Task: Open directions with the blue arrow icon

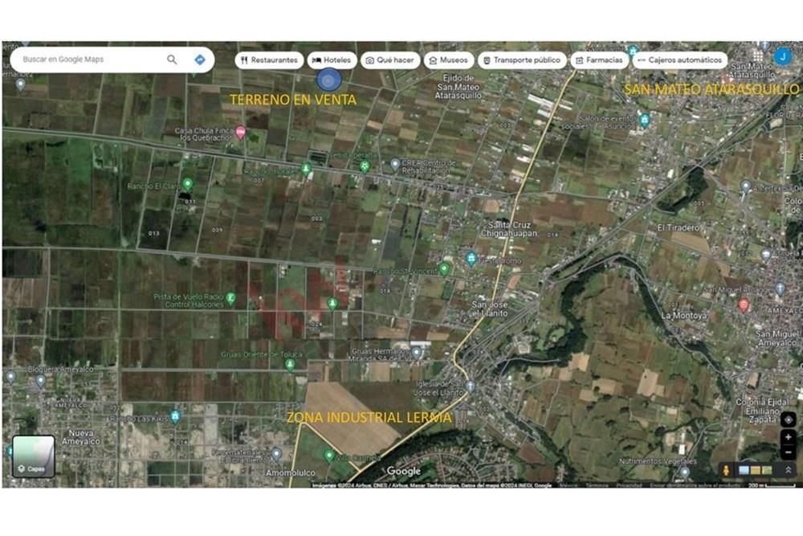Action: [x=200, y=59]
